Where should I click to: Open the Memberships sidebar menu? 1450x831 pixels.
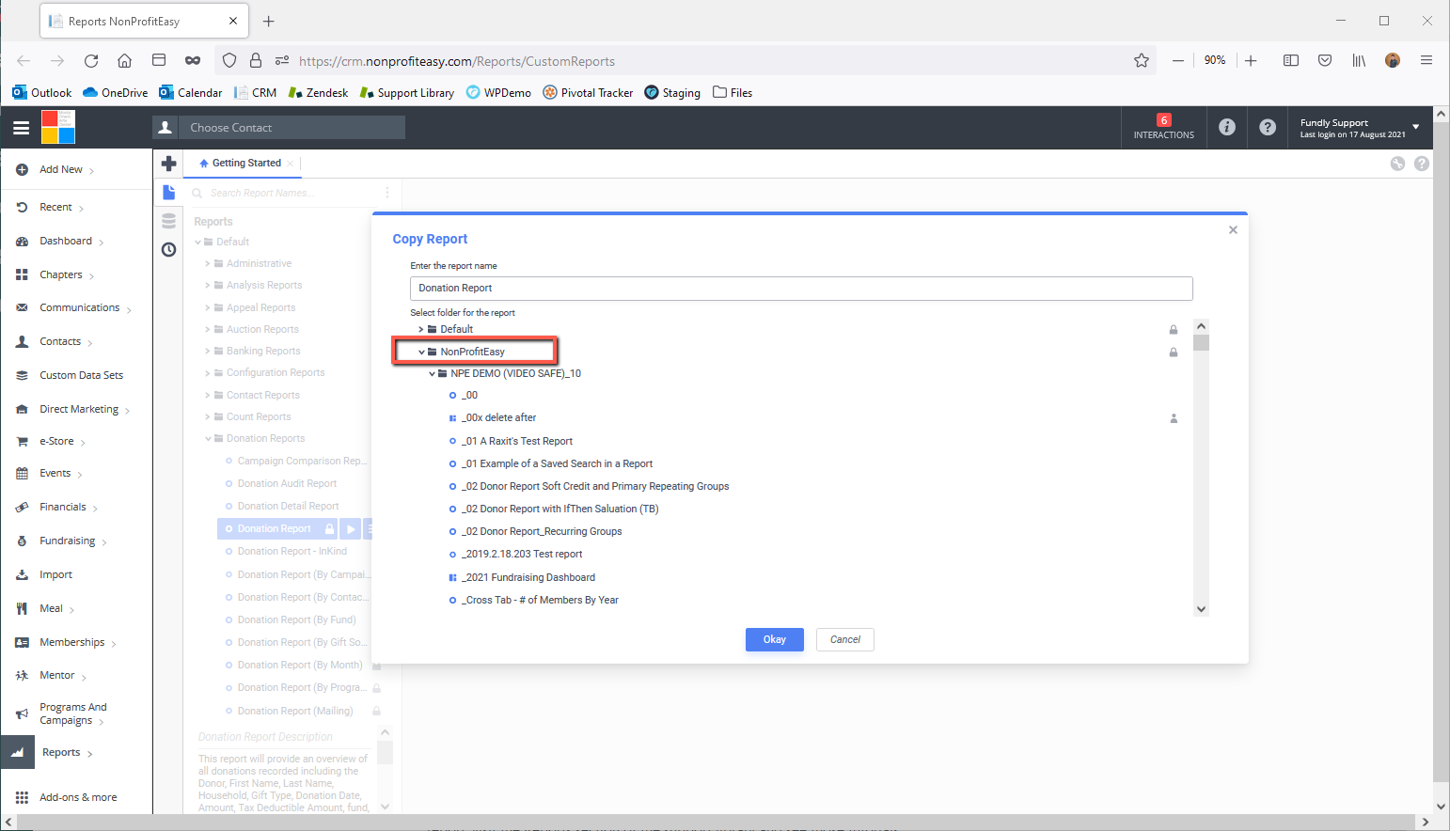point(72,643)
